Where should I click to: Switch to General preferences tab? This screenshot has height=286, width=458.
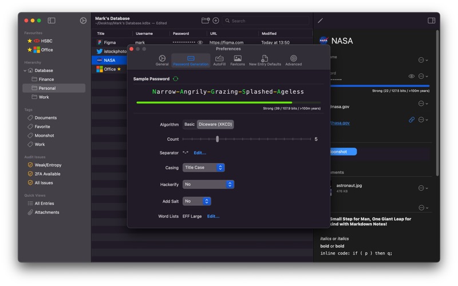click(x=162, y=61)
